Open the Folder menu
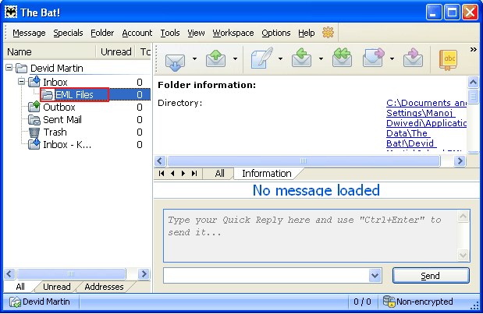Viewport: 483px width, 314px height. click(x=102, y=33)
